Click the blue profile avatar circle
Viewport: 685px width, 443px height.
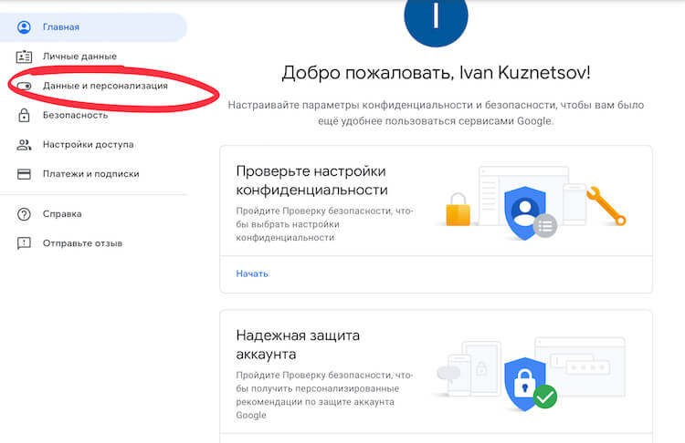(436, 18)
